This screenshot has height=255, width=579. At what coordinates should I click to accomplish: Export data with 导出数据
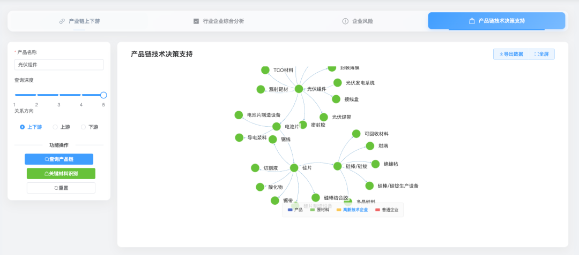(x=511, y=54)
